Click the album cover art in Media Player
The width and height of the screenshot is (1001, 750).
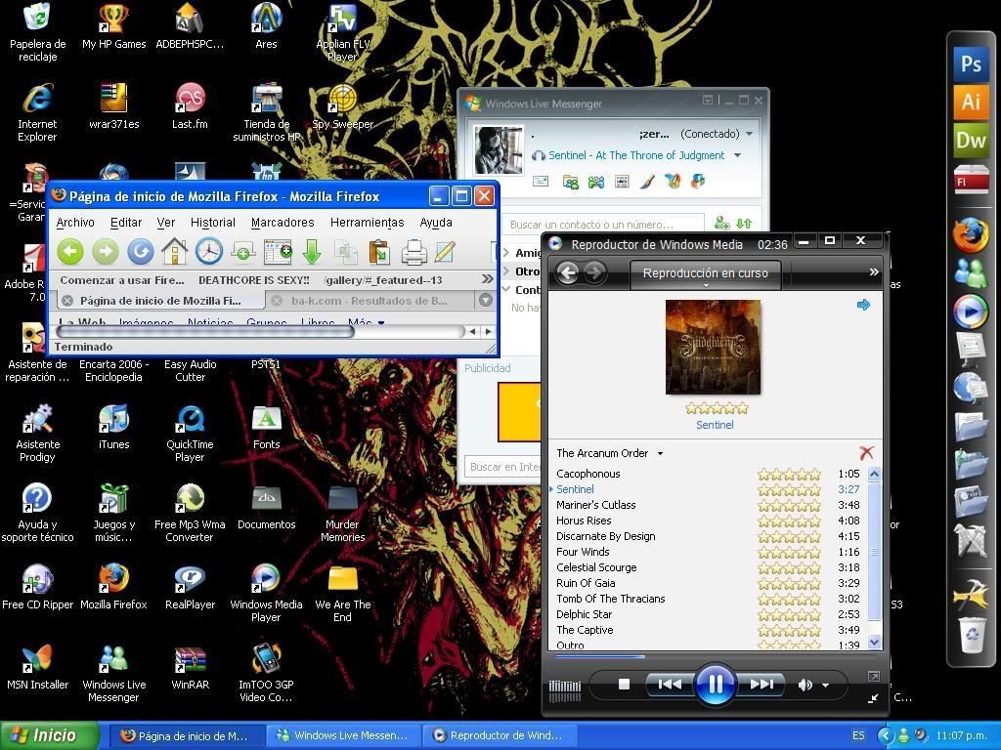(x=713, y=347)
